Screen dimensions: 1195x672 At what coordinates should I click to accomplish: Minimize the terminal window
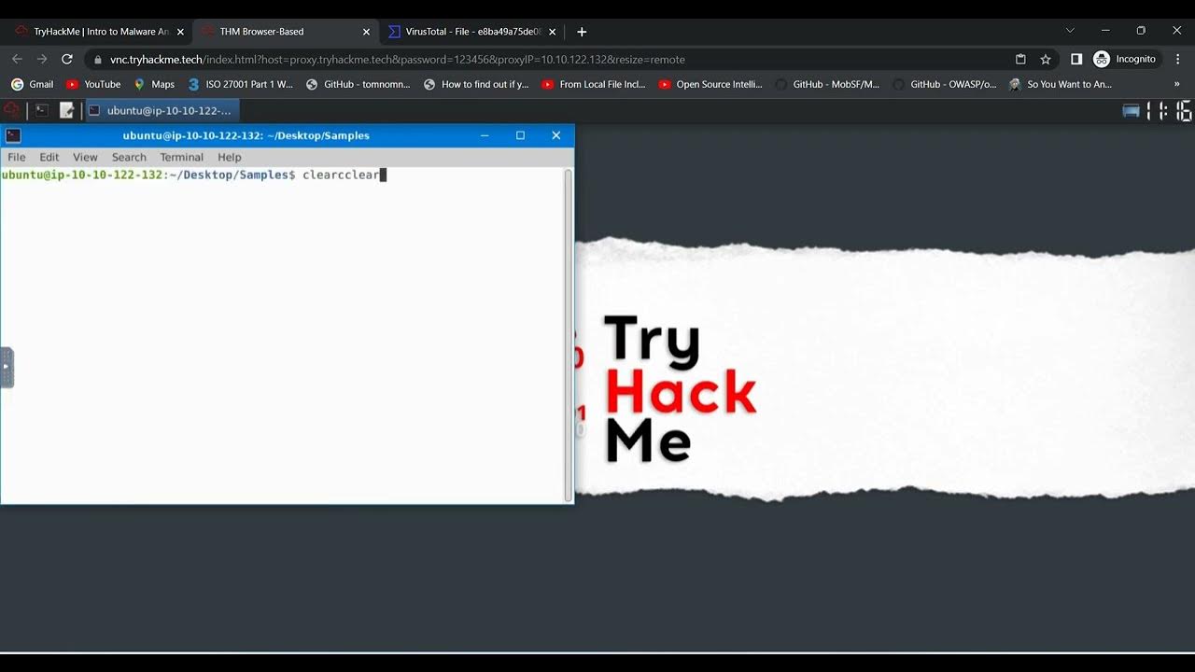[x=485, y=135]
